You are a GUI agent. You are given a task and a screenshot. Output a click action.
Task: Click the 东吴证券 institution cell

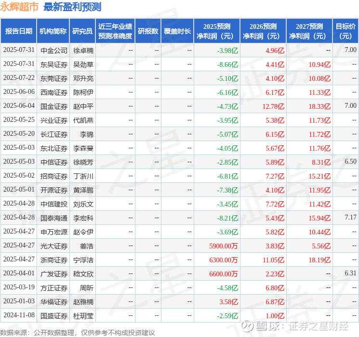[x=54, y=65]
